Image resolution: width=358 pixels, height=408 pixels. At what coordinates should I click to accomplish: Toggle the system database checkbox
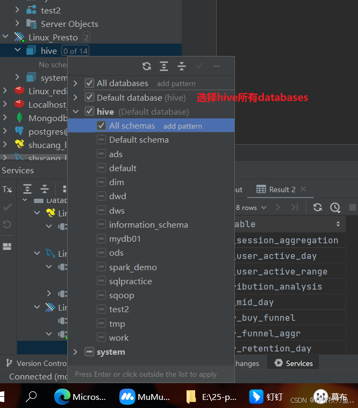tap(89, 352)
